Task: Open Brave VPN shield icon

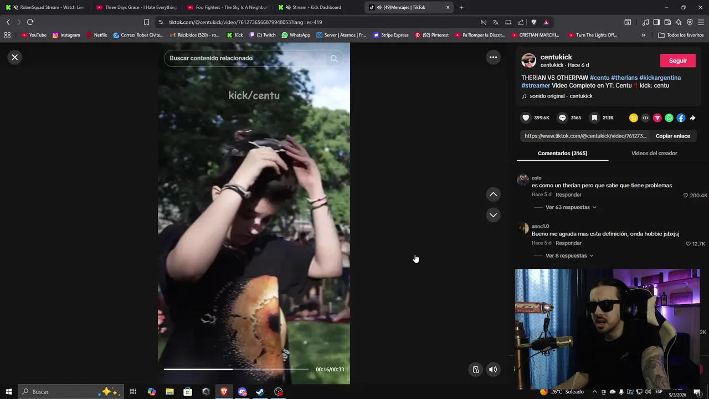Action: [690, 22]
